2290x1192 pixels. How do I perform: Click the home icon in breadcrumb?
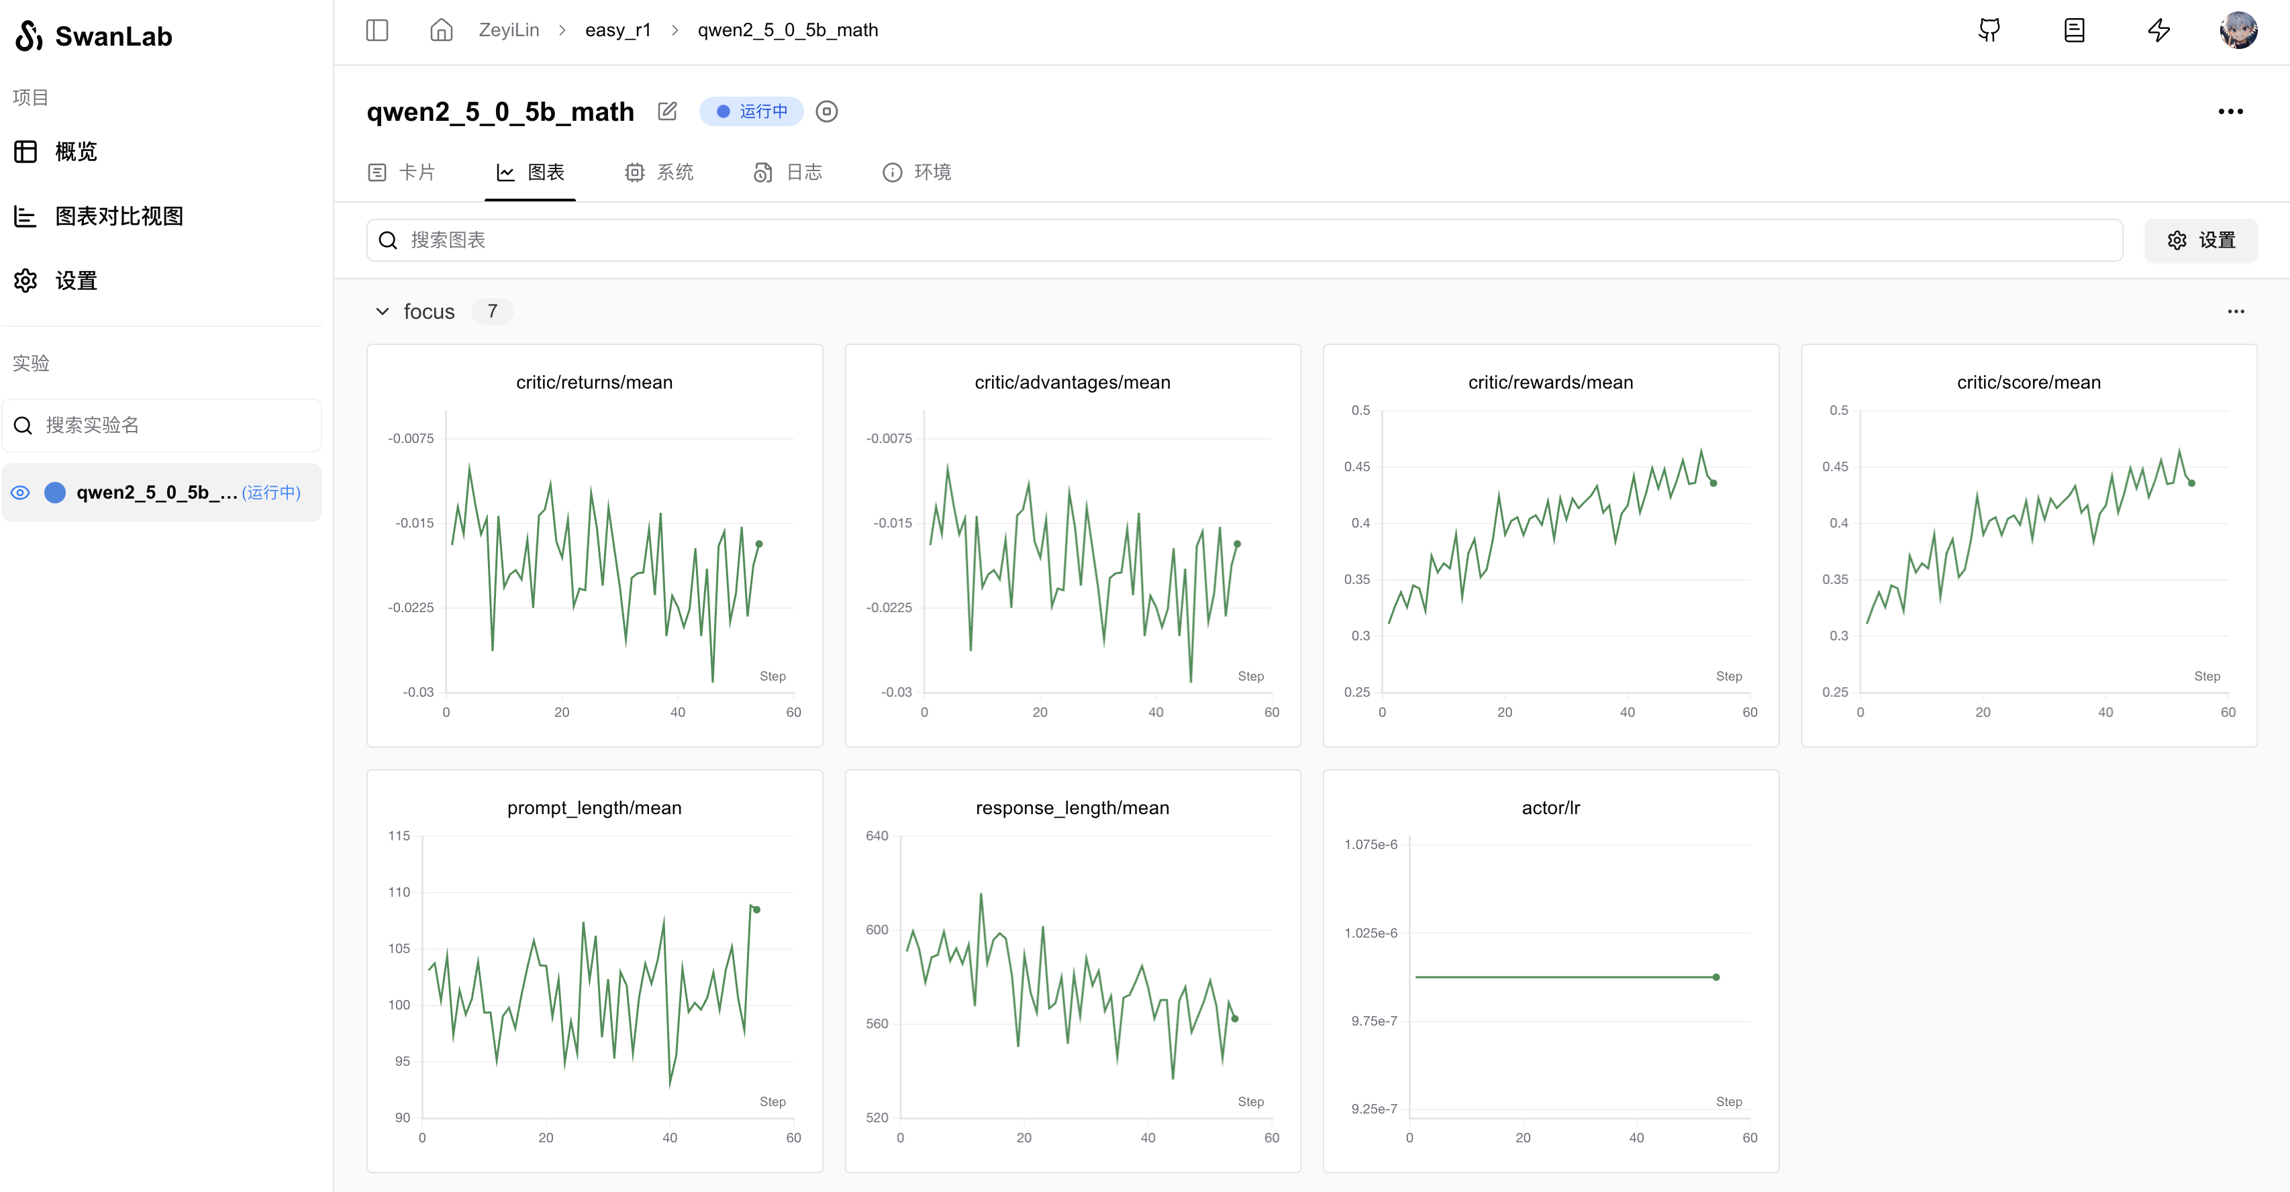click(x=441, y=30)
